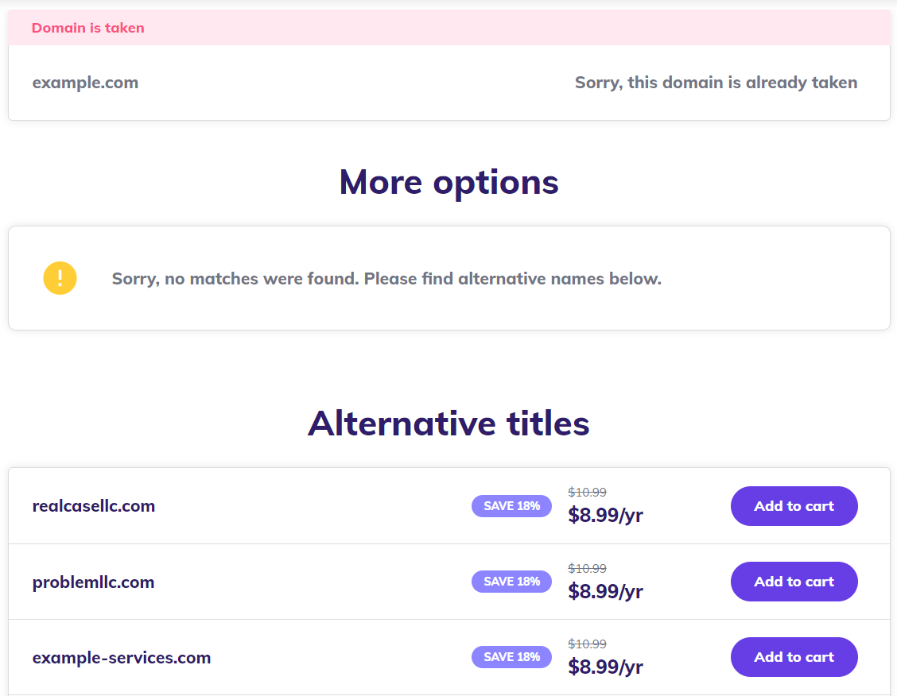Add realcasellc.com to cart

794,506
